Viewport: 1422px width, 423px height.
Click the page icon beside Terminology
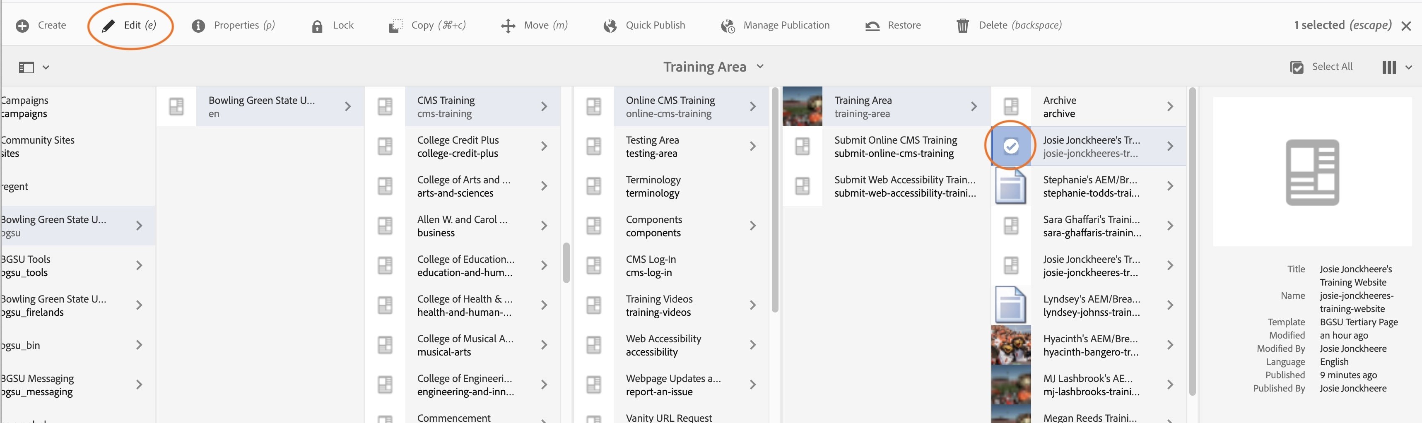pyautogui.click(x=594, y=186)
